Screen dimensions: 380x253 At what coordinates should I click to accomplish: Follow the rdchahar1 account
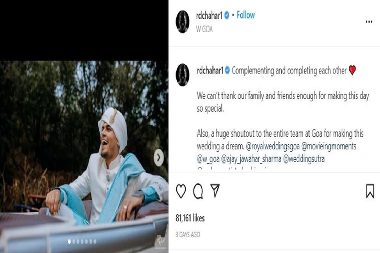[245, 15]
